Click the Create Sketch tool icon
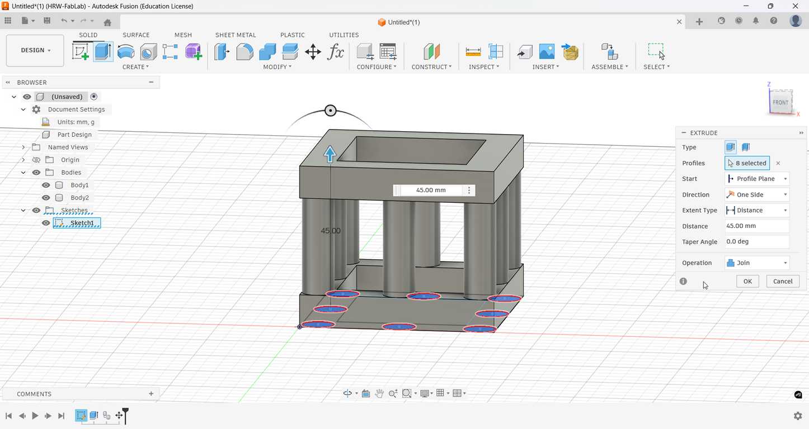809x429 pixels. (81, 52)
